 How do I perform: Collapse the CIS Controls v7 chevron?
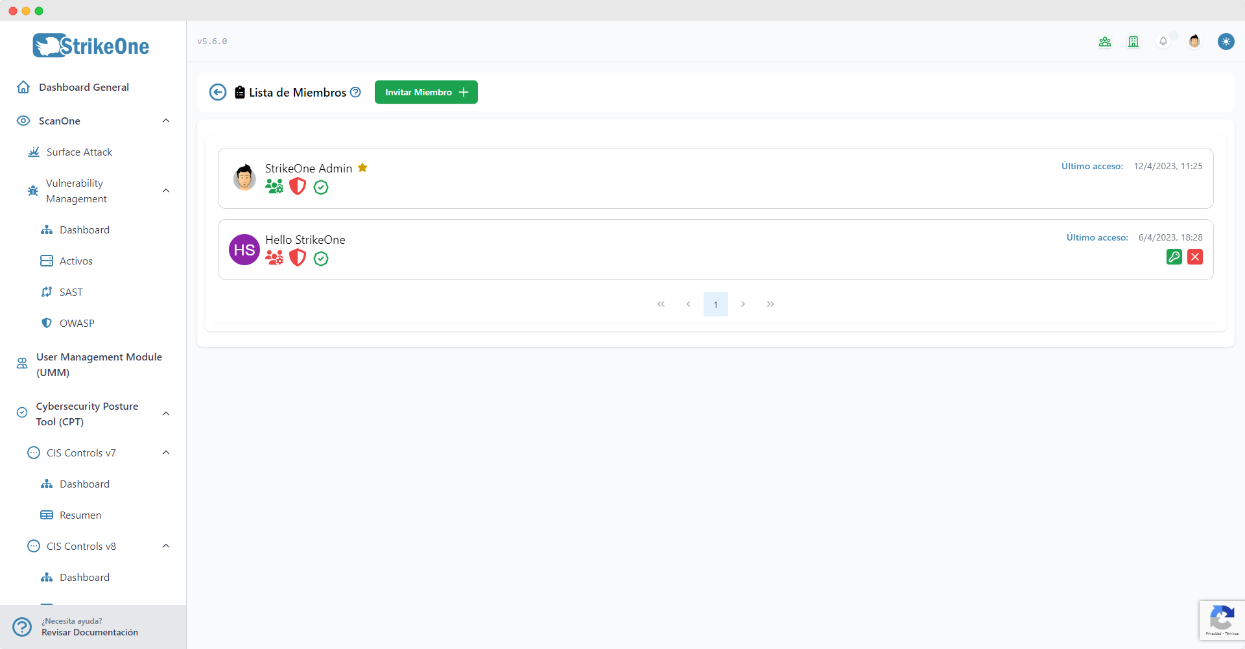tap(166, 453)
